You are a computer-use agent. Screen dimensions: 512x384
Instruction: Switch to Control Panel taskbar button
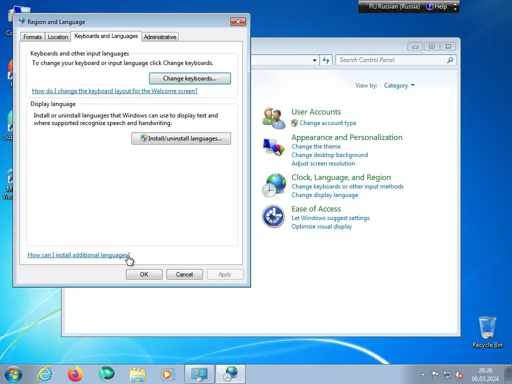point(199,374)
